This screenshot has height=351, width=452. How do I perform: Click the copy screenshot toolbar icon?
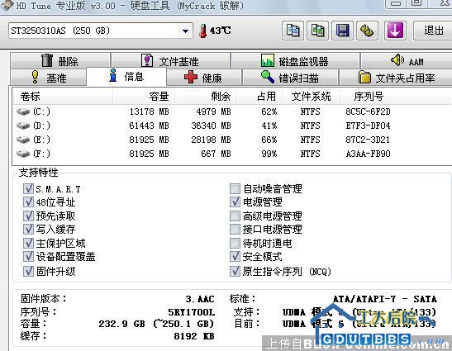pos(317,31)
